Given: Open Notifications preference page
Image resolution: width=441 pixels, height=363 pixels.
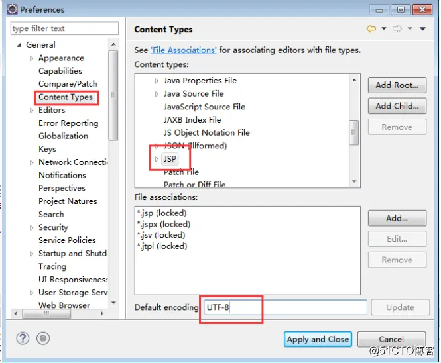Looking at the screenshot, I should [x=62, y=176].
